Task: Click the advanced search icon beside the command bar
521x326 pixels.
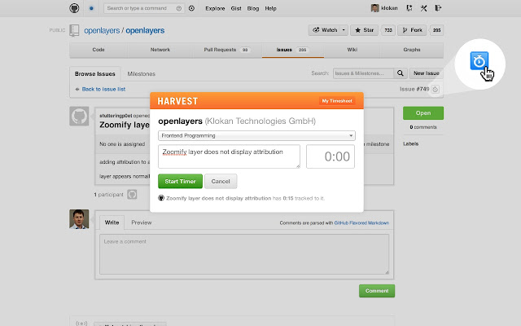Action: 191,8
